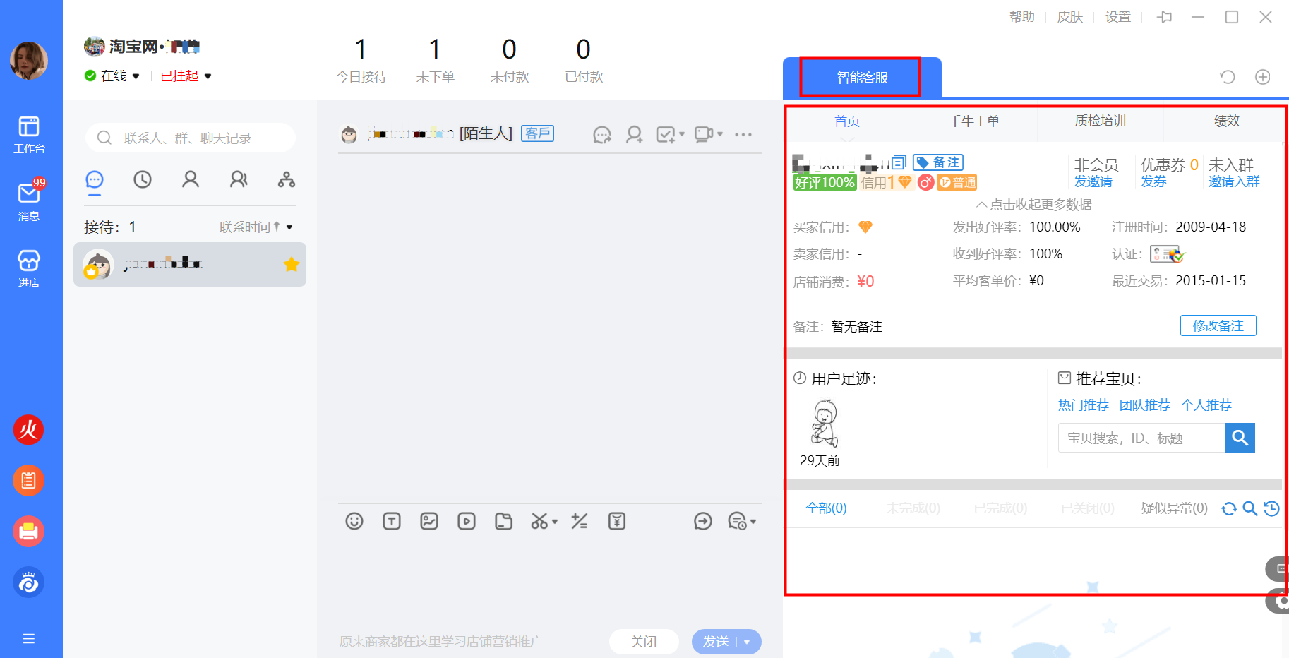The height and width of the screenshot is (658, 1289).
Task: Switch to the 质检培训 tab
Action: (x=1100, y=121)
